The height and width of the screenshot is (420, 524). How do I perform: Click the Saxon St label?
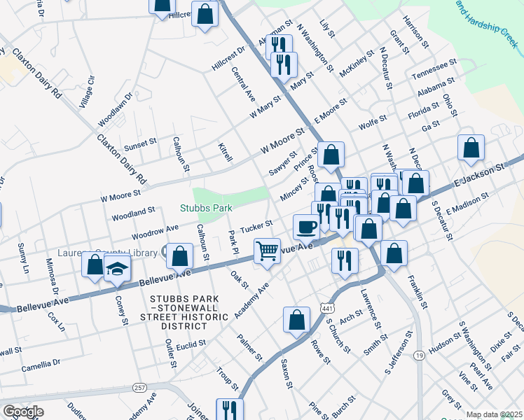(x=287, y=374)
